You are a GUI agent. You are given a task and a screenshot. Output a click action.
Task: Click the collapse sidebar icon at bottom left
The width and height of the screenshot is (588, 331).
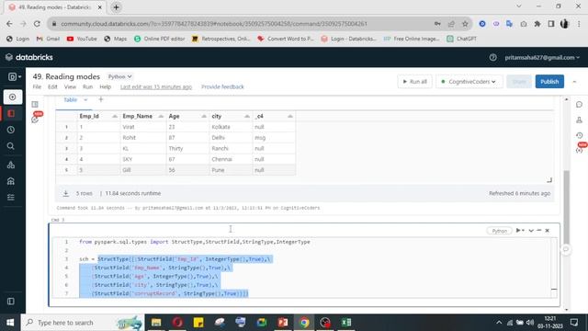click(11, 302)
